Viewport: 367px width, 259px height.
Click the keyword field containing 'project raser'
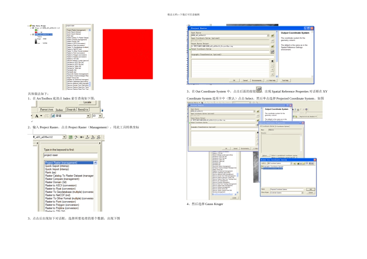point(70,155)
